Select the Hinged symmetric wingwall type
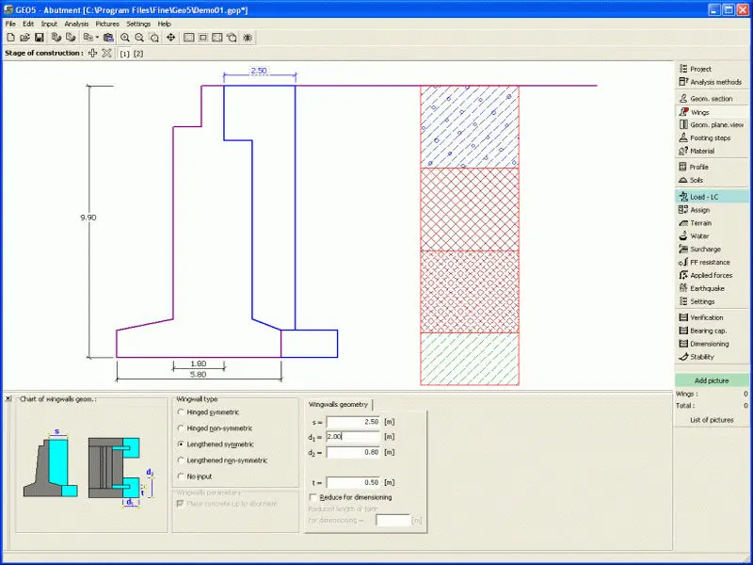The width and height of the screenshot is (753, 565). (x=182, y=412)
